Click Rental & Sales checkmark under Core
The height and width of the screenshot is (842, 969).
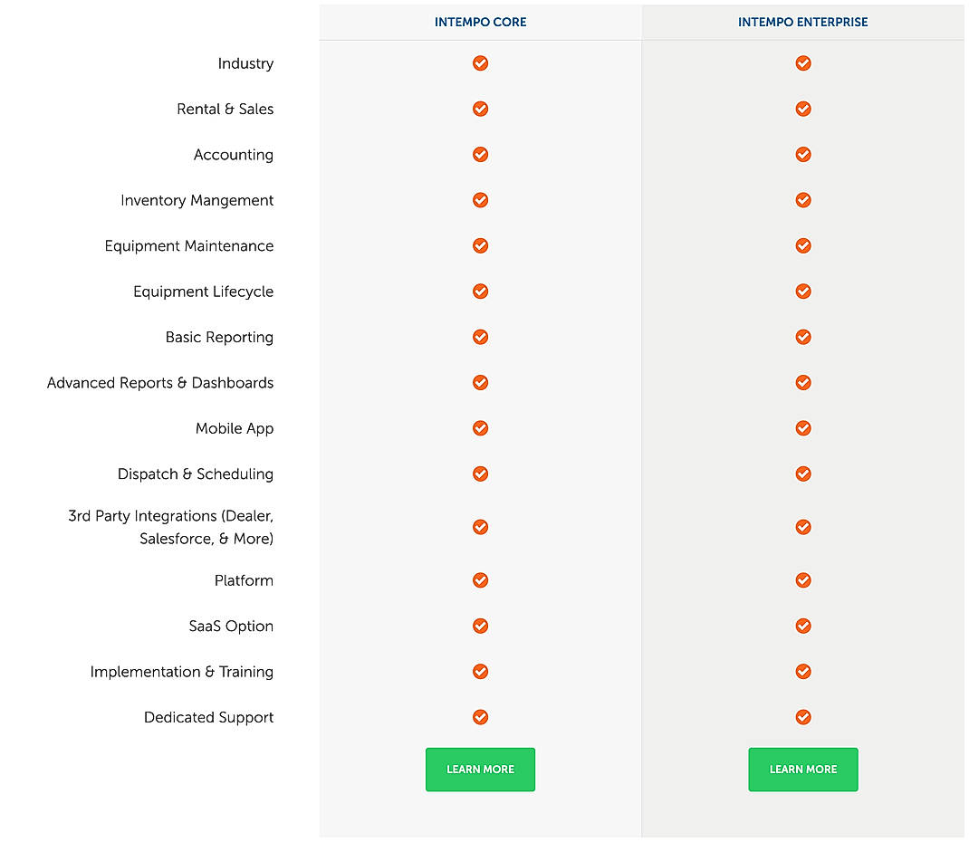click(481, 109)
